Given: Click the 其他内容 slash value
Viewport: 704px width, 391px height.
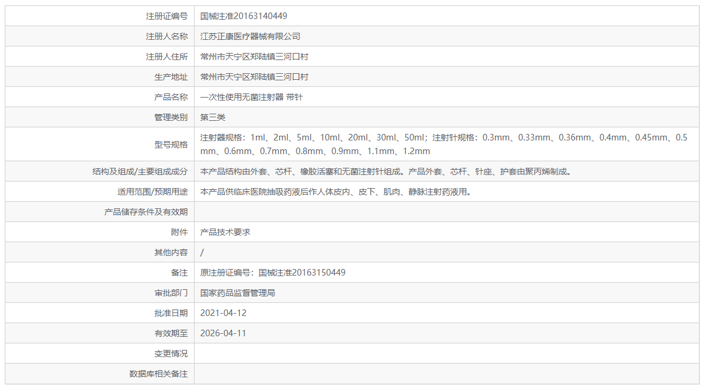Looking at the screenshot, I should [x=202, y=252].
